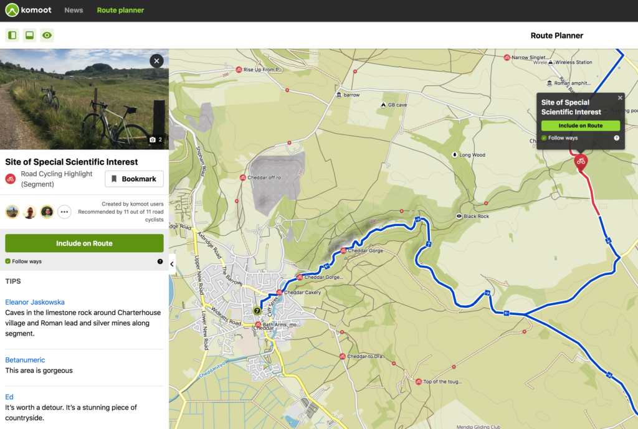Open the News menu item

[74, 10]
